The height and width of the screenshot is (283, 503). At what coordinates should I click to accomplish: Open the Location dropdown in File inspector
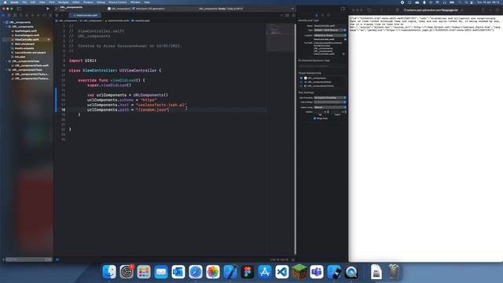[330, 35]
